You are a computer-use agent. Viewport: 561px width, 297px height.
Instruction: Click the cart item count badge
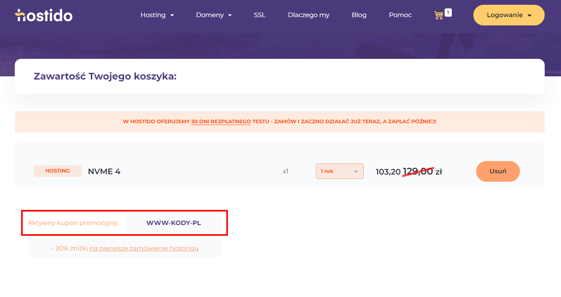click(x=448, y=13)
